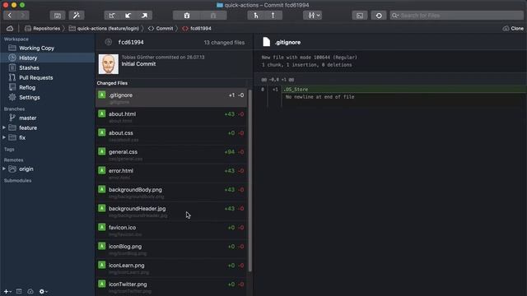Image resolution: width=527 pixels, height=296 pixels.
Task: Click the Commit breadcrumb item
Action: tap(161, 29)
